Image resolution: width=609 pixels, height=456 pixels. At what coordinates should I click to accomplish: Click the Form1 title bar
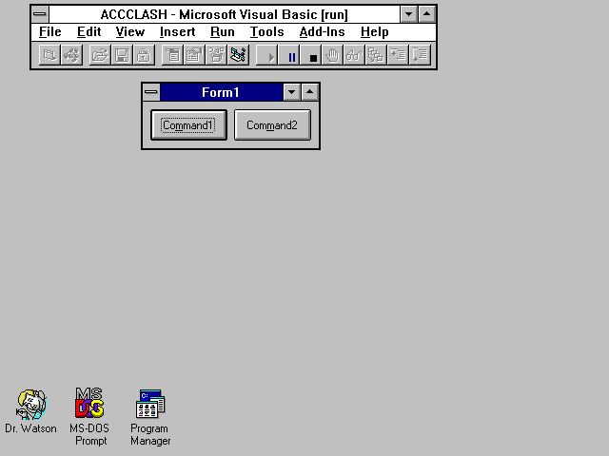point(221,92)
